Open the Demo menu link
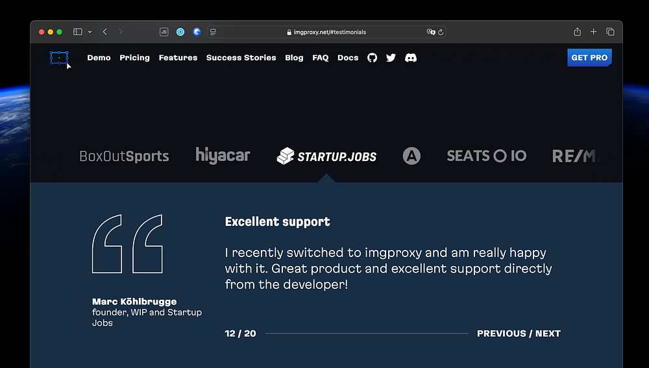649x368 pixels. 99,58
